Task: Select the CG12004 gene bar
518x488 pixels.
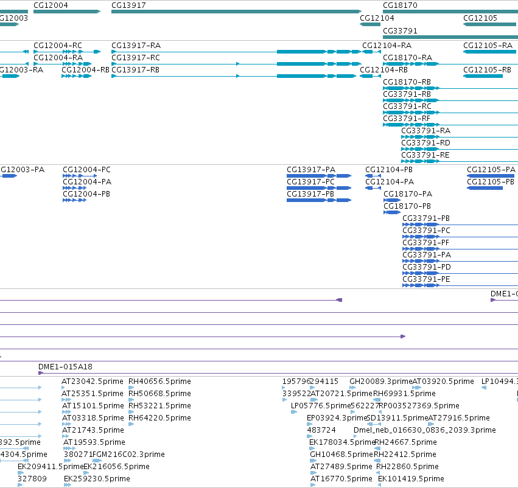Action: pos(67,12)
